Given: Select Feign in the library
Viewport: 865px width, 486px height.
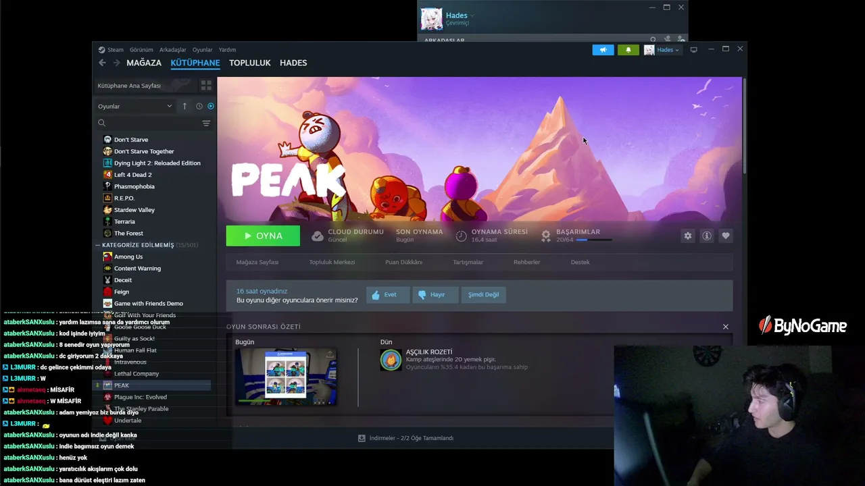Looking at the screenshot, I should pyautogui.click(x=122, y=292).
